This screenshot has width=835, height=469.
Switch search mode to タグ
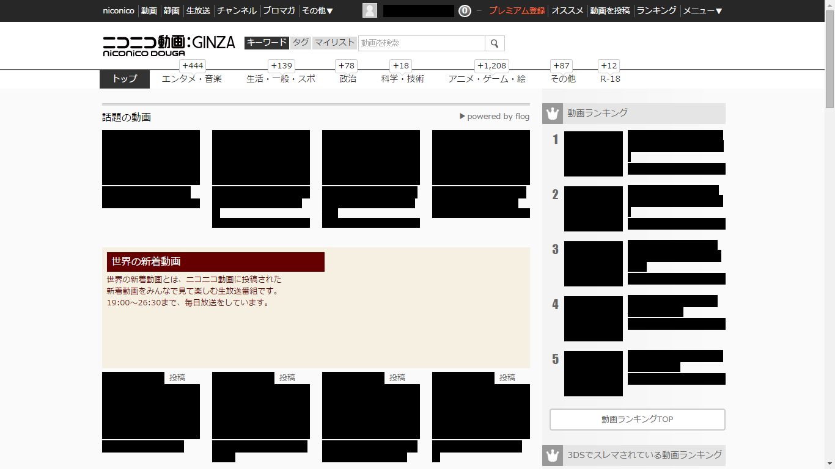pyautogui.click(x=301, y=43)
